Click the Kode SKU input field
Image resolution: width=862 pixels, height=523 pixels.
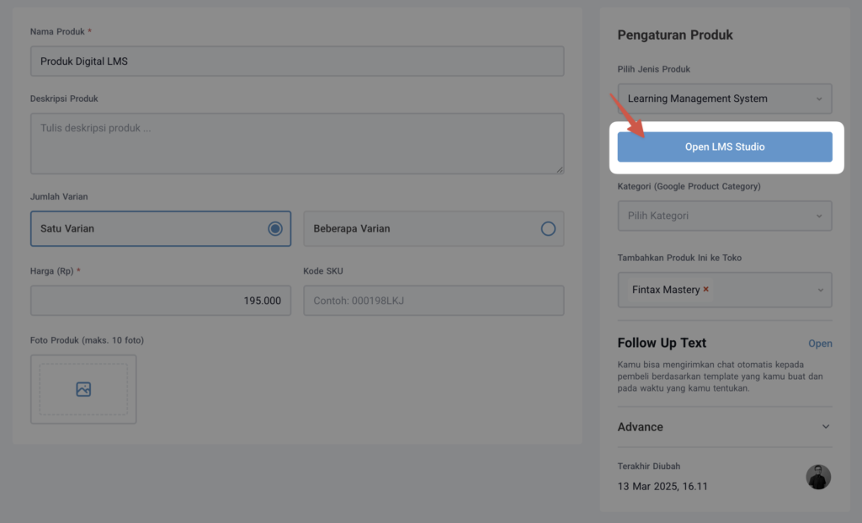tap(433, 301)
